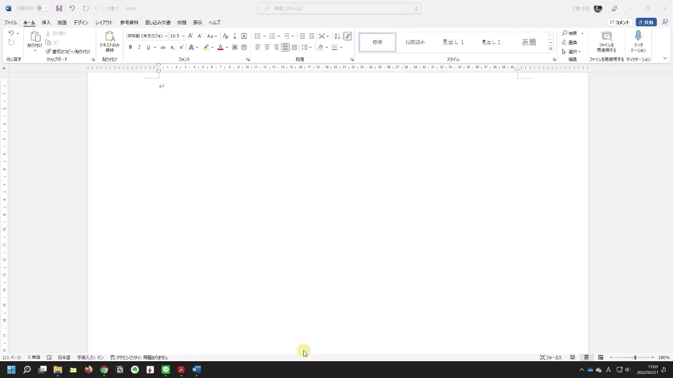Expand the styles gallery

tap(550, 49)
